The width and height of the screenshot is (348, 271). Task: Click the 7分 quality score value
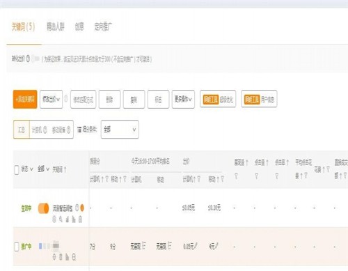pyautogui.click(x=93, y=247)
